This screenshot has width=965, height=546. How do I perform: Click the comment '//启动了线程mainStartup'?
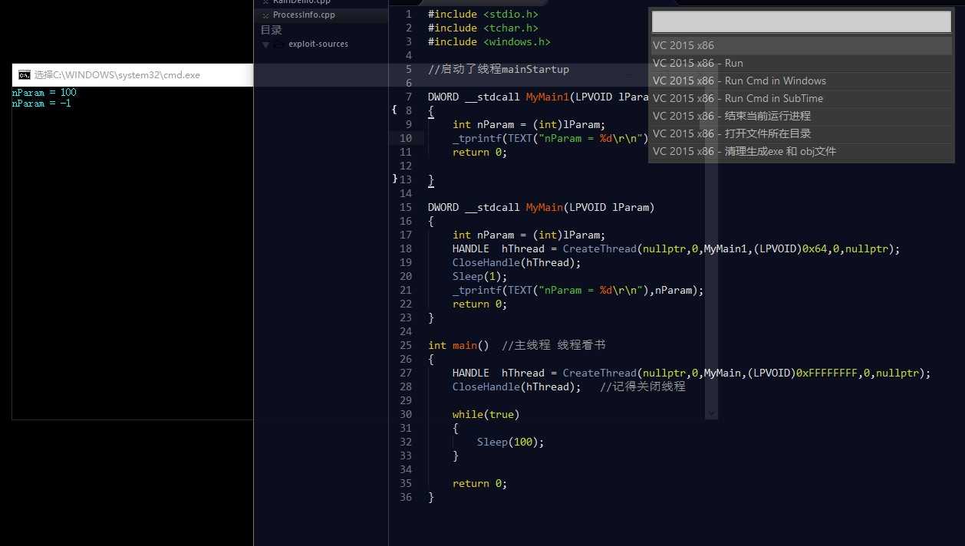point(499,69)
